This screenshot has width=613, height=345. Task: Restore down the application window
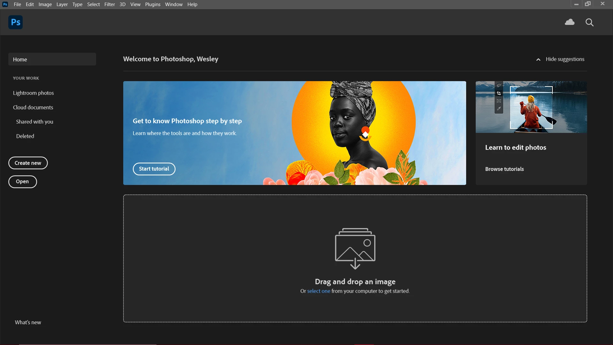pyautogui.click(x=588, y=4)
